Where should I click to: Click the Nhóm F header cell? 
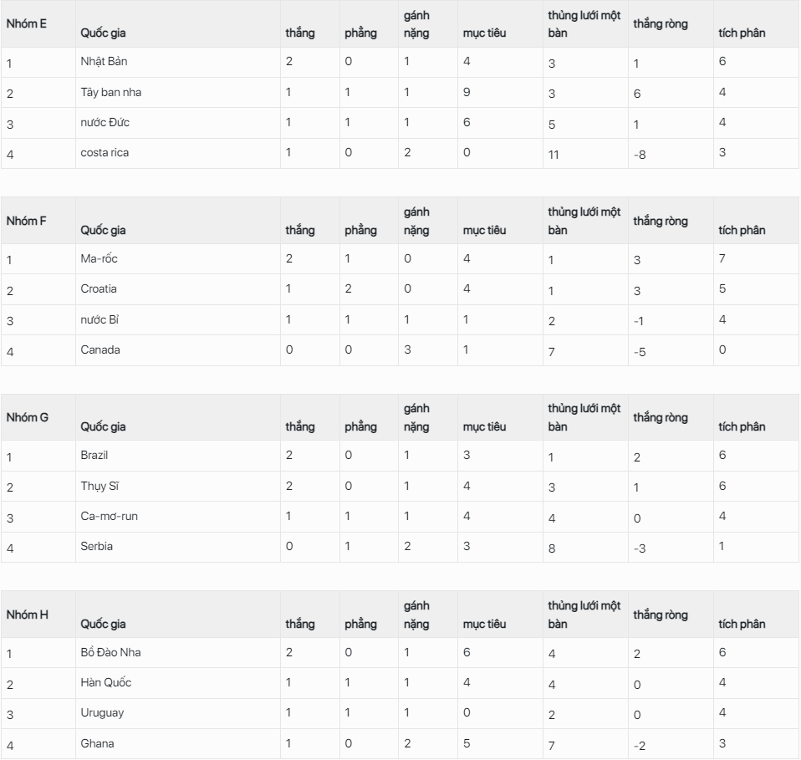(x=27, y=221)
